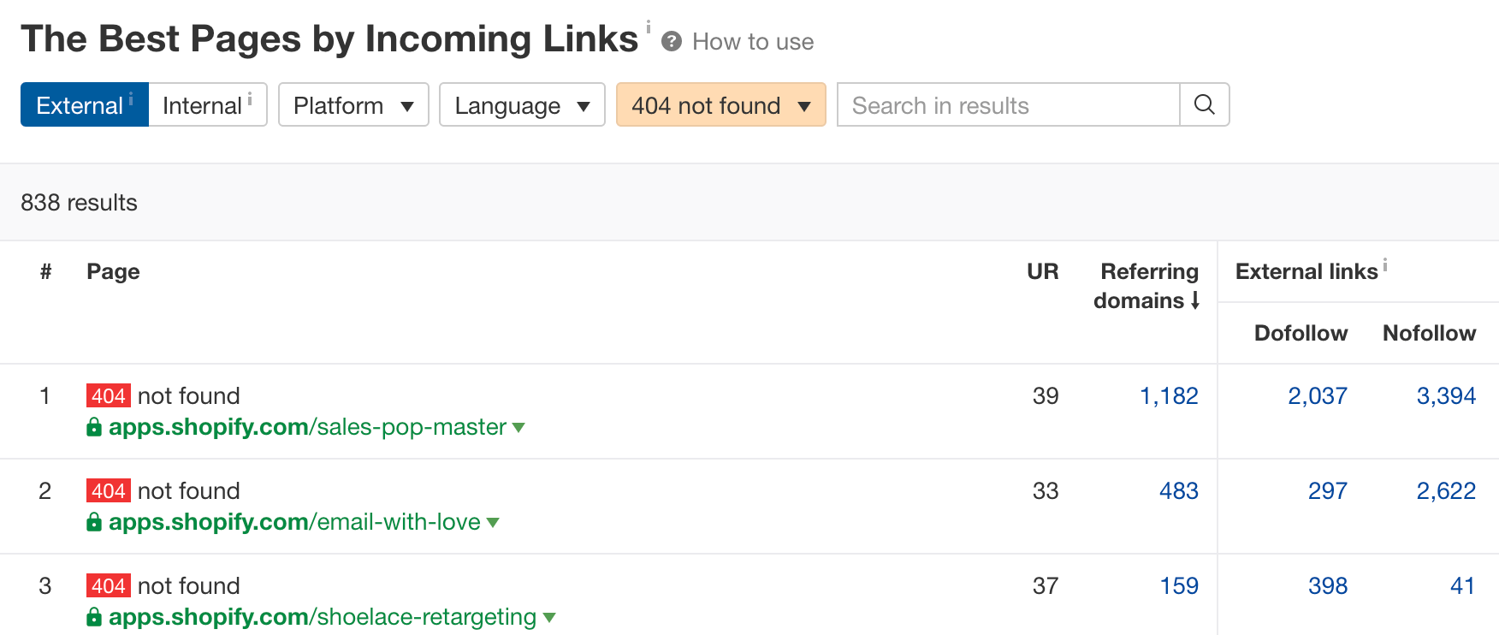
Task: Click the search magnifier icon button
Action: point(1204,104)
